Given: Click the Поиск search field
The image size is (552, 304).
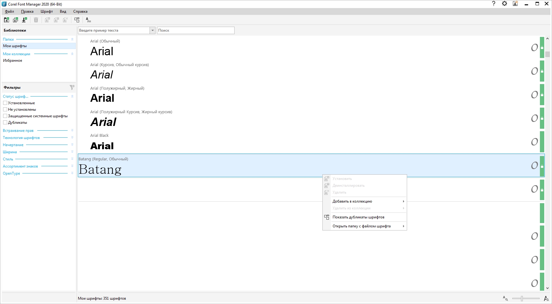Looking at the screenshot, I should coord(195,30).
